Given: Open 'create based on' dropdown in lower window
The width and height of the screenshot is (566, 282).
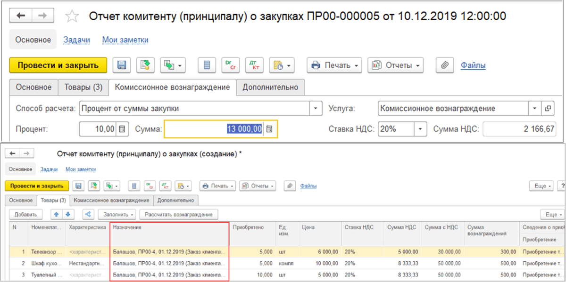Looking at the screenshot, I should (x=112, y=186).
